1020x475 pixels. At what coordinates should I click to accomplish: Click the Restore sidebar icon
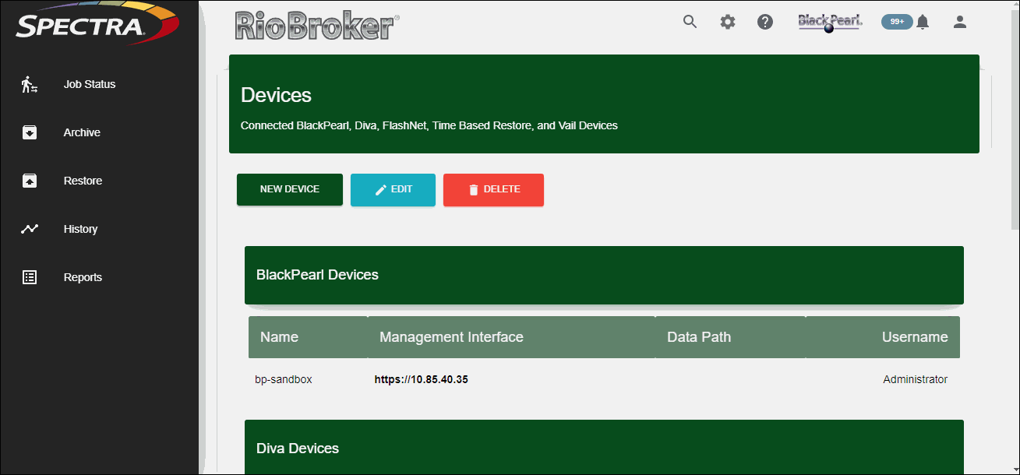[x=30, y=181]
